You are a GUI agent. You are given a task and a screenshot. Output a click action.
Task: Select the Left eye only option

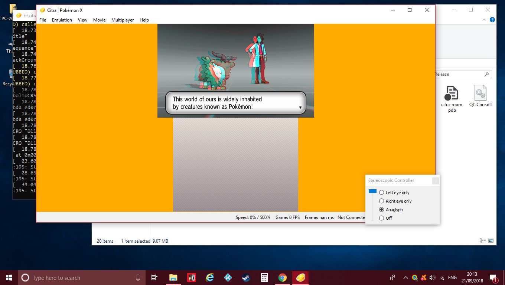point(394,193)
